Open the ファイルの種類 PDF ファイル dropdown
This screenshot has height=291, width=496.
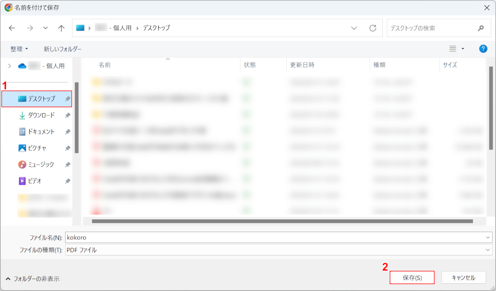point(279,250)
